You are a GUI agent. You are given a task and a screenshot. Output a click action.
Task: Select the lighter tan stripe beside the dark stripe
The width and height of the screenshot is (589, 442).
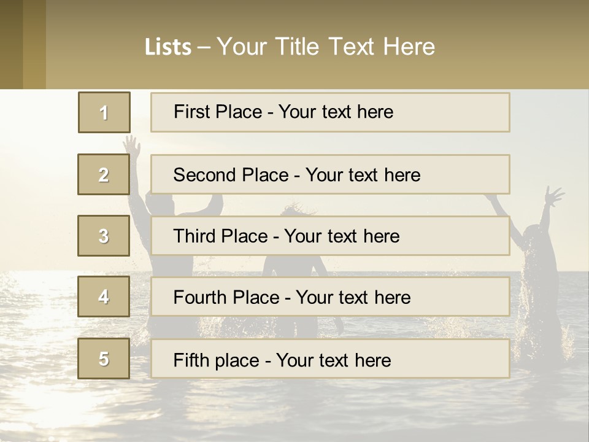[x=34, y=44]
